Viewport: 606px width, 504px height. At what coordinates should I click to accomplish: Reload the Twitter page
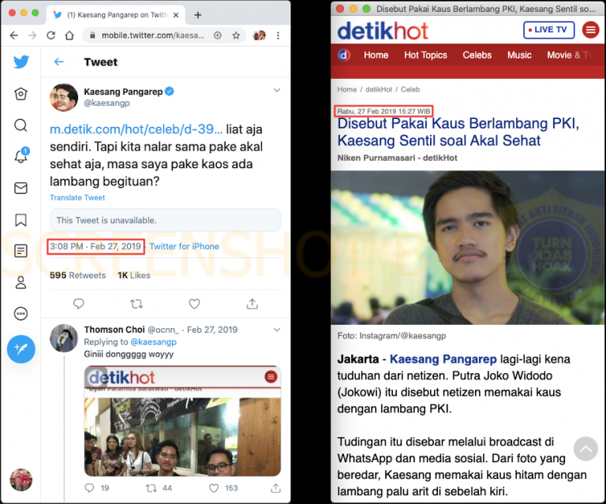[x=51, y=35]
